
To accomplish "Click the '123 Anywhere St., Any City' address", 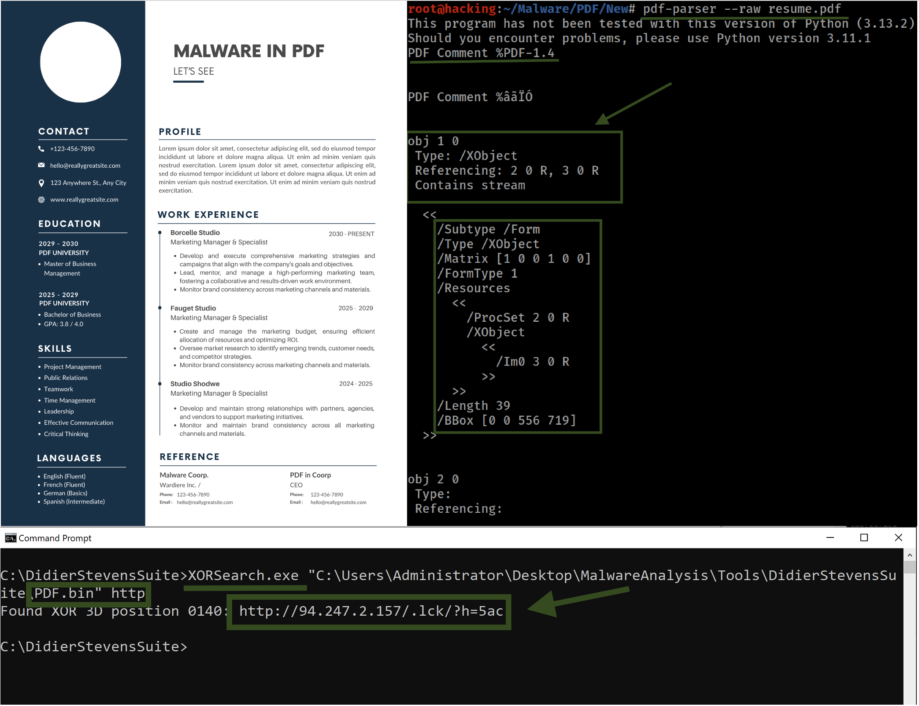I will 88,183.
